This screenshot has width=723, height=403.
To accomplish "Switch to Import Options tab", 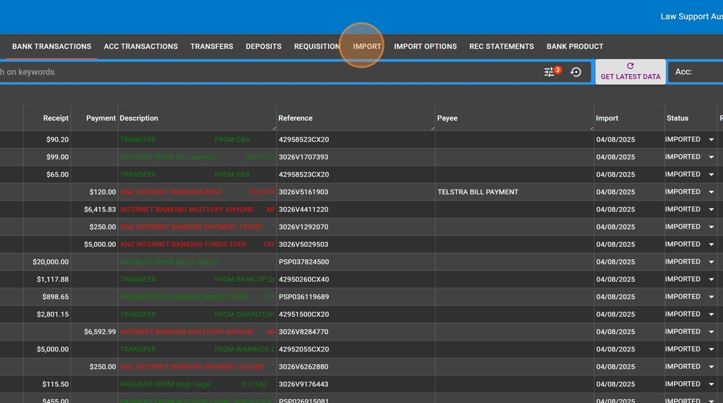I will pyautogui.click(x=425, y=46).
